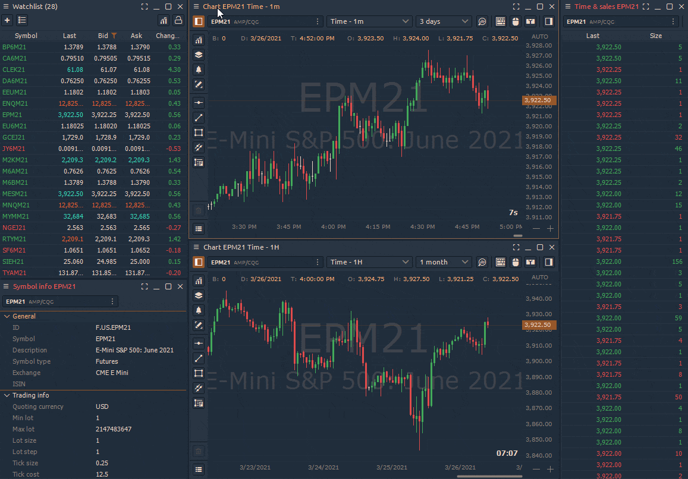Open indicators icon in 1m chart sidebar
The width and height of the screenshot is (688, 479).
click(199, 39)
